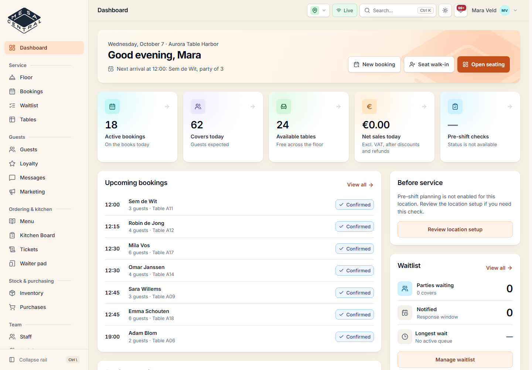The image size is (532, 370).
Task: Click View all in Waitlist panel
Action: coord(499,268)
